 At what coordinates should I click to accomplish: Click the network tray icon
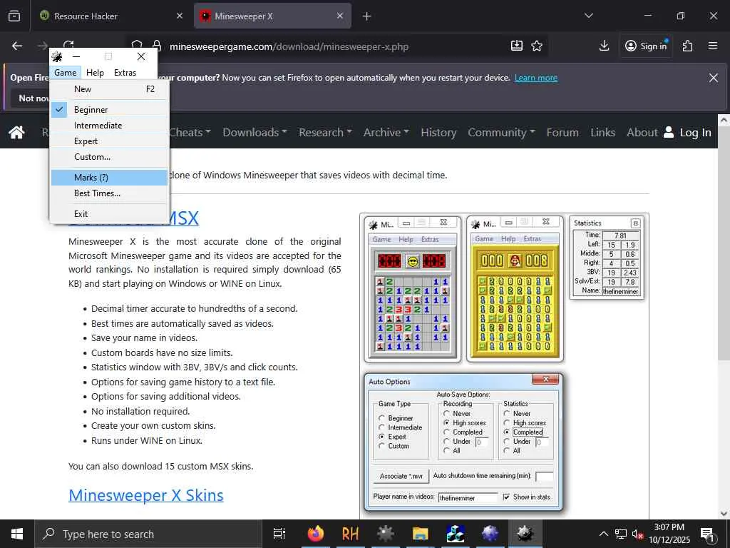click(x=621, y=534)
